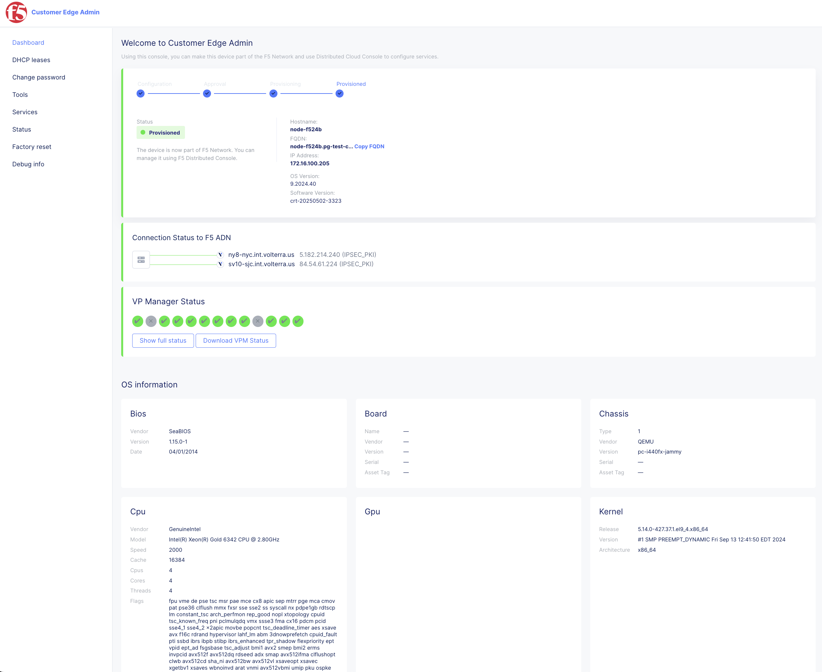Click the Provisioned status badge
The width and height of the screenshot is (822, 672).
pos(161,133)
